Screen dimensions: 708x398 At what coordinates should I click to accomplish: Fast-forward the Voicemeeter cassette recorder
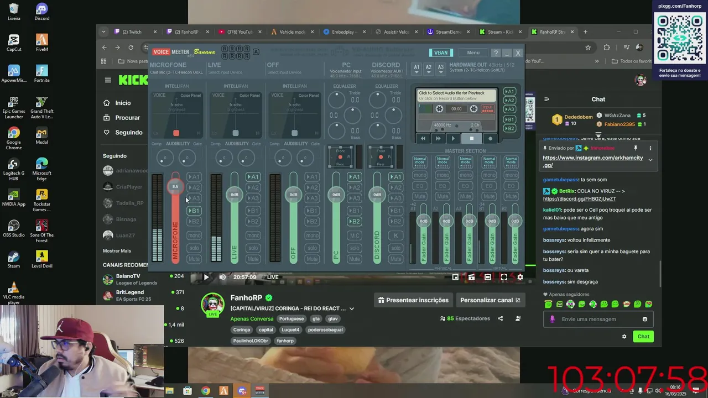(x=438, y=138)
